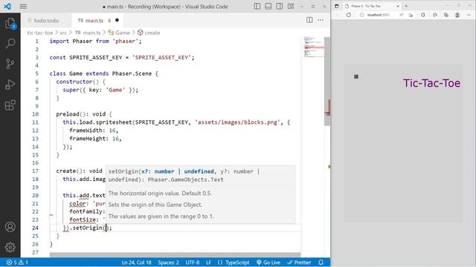
Task: Open the notifications bell
Action: (x=321, y=263)
